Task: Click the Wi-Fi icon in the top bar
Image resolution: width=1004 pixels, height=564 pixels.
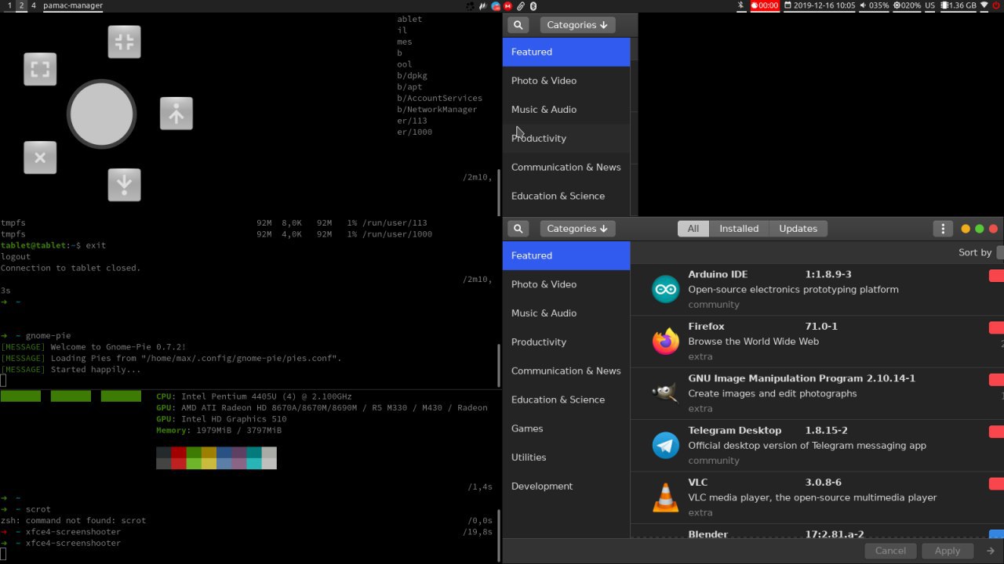Action: (985, 5)
